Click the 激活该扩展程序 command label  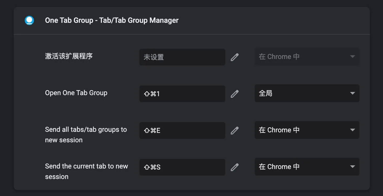click(x=69, y=56)
